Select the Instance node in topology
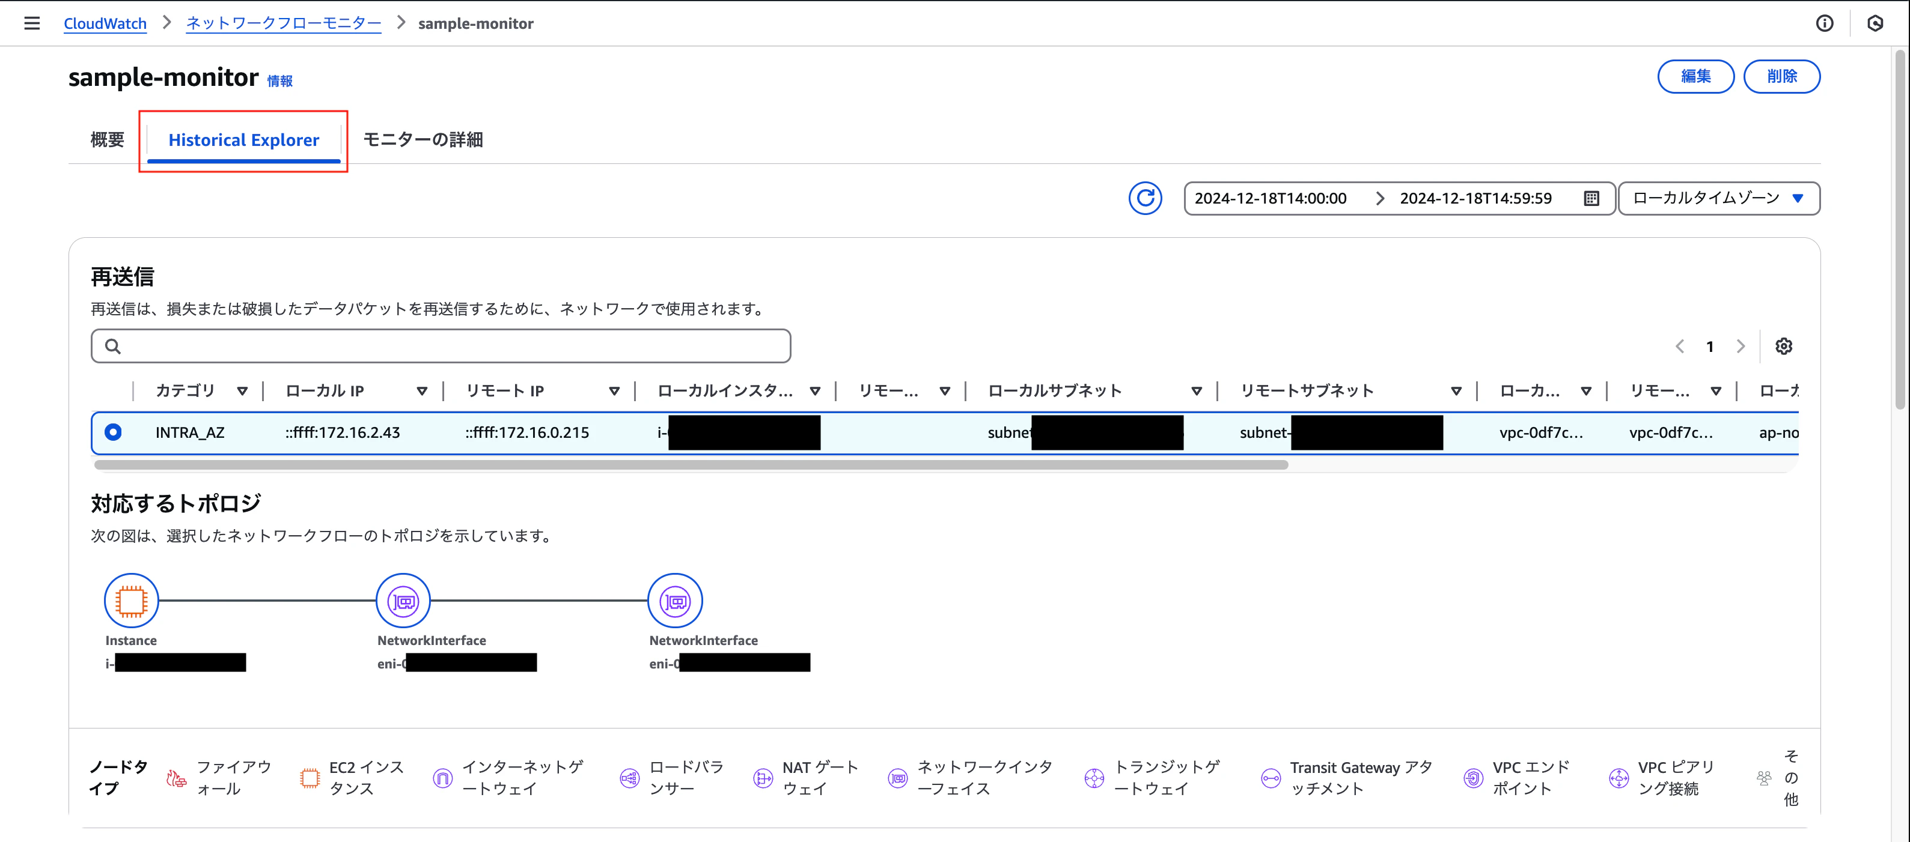Screen dimensions: 1910x842 [x=131, y=601]
